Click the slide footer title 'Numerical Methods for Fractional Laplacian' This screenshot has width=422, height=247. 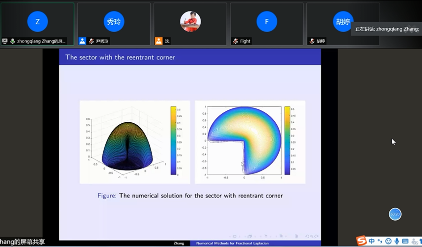click(232, 243)
